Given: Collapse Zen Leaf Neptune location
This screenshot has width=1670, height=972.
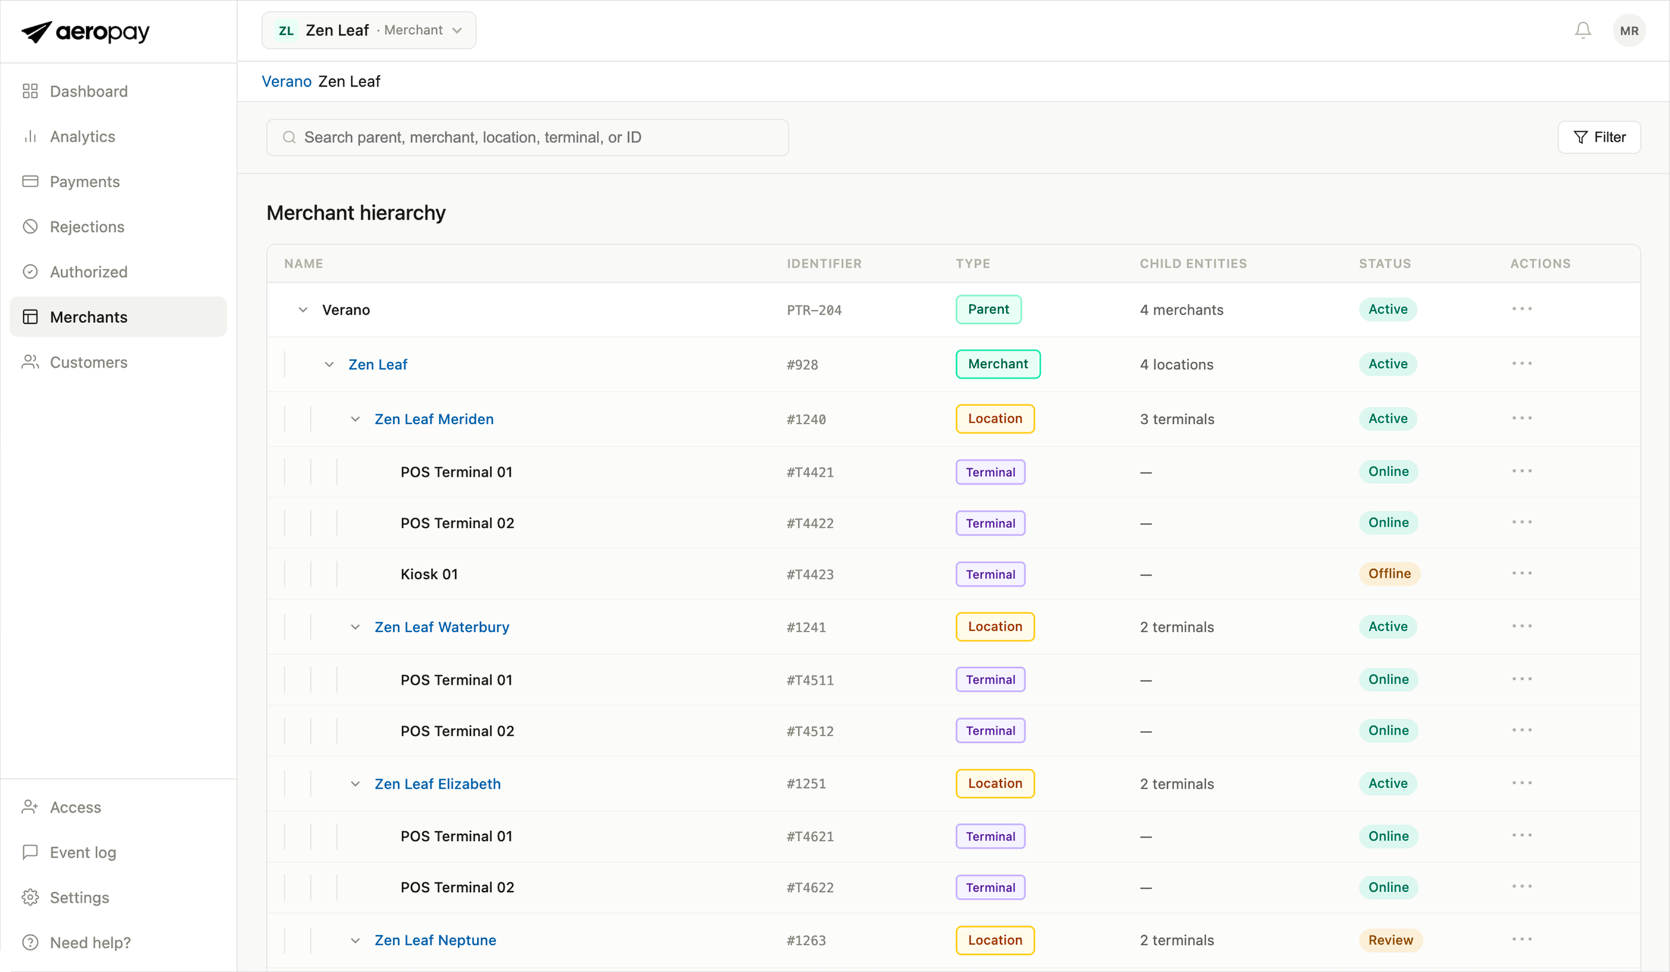Looking at the screenshot, I should click(x=355, y=940).
